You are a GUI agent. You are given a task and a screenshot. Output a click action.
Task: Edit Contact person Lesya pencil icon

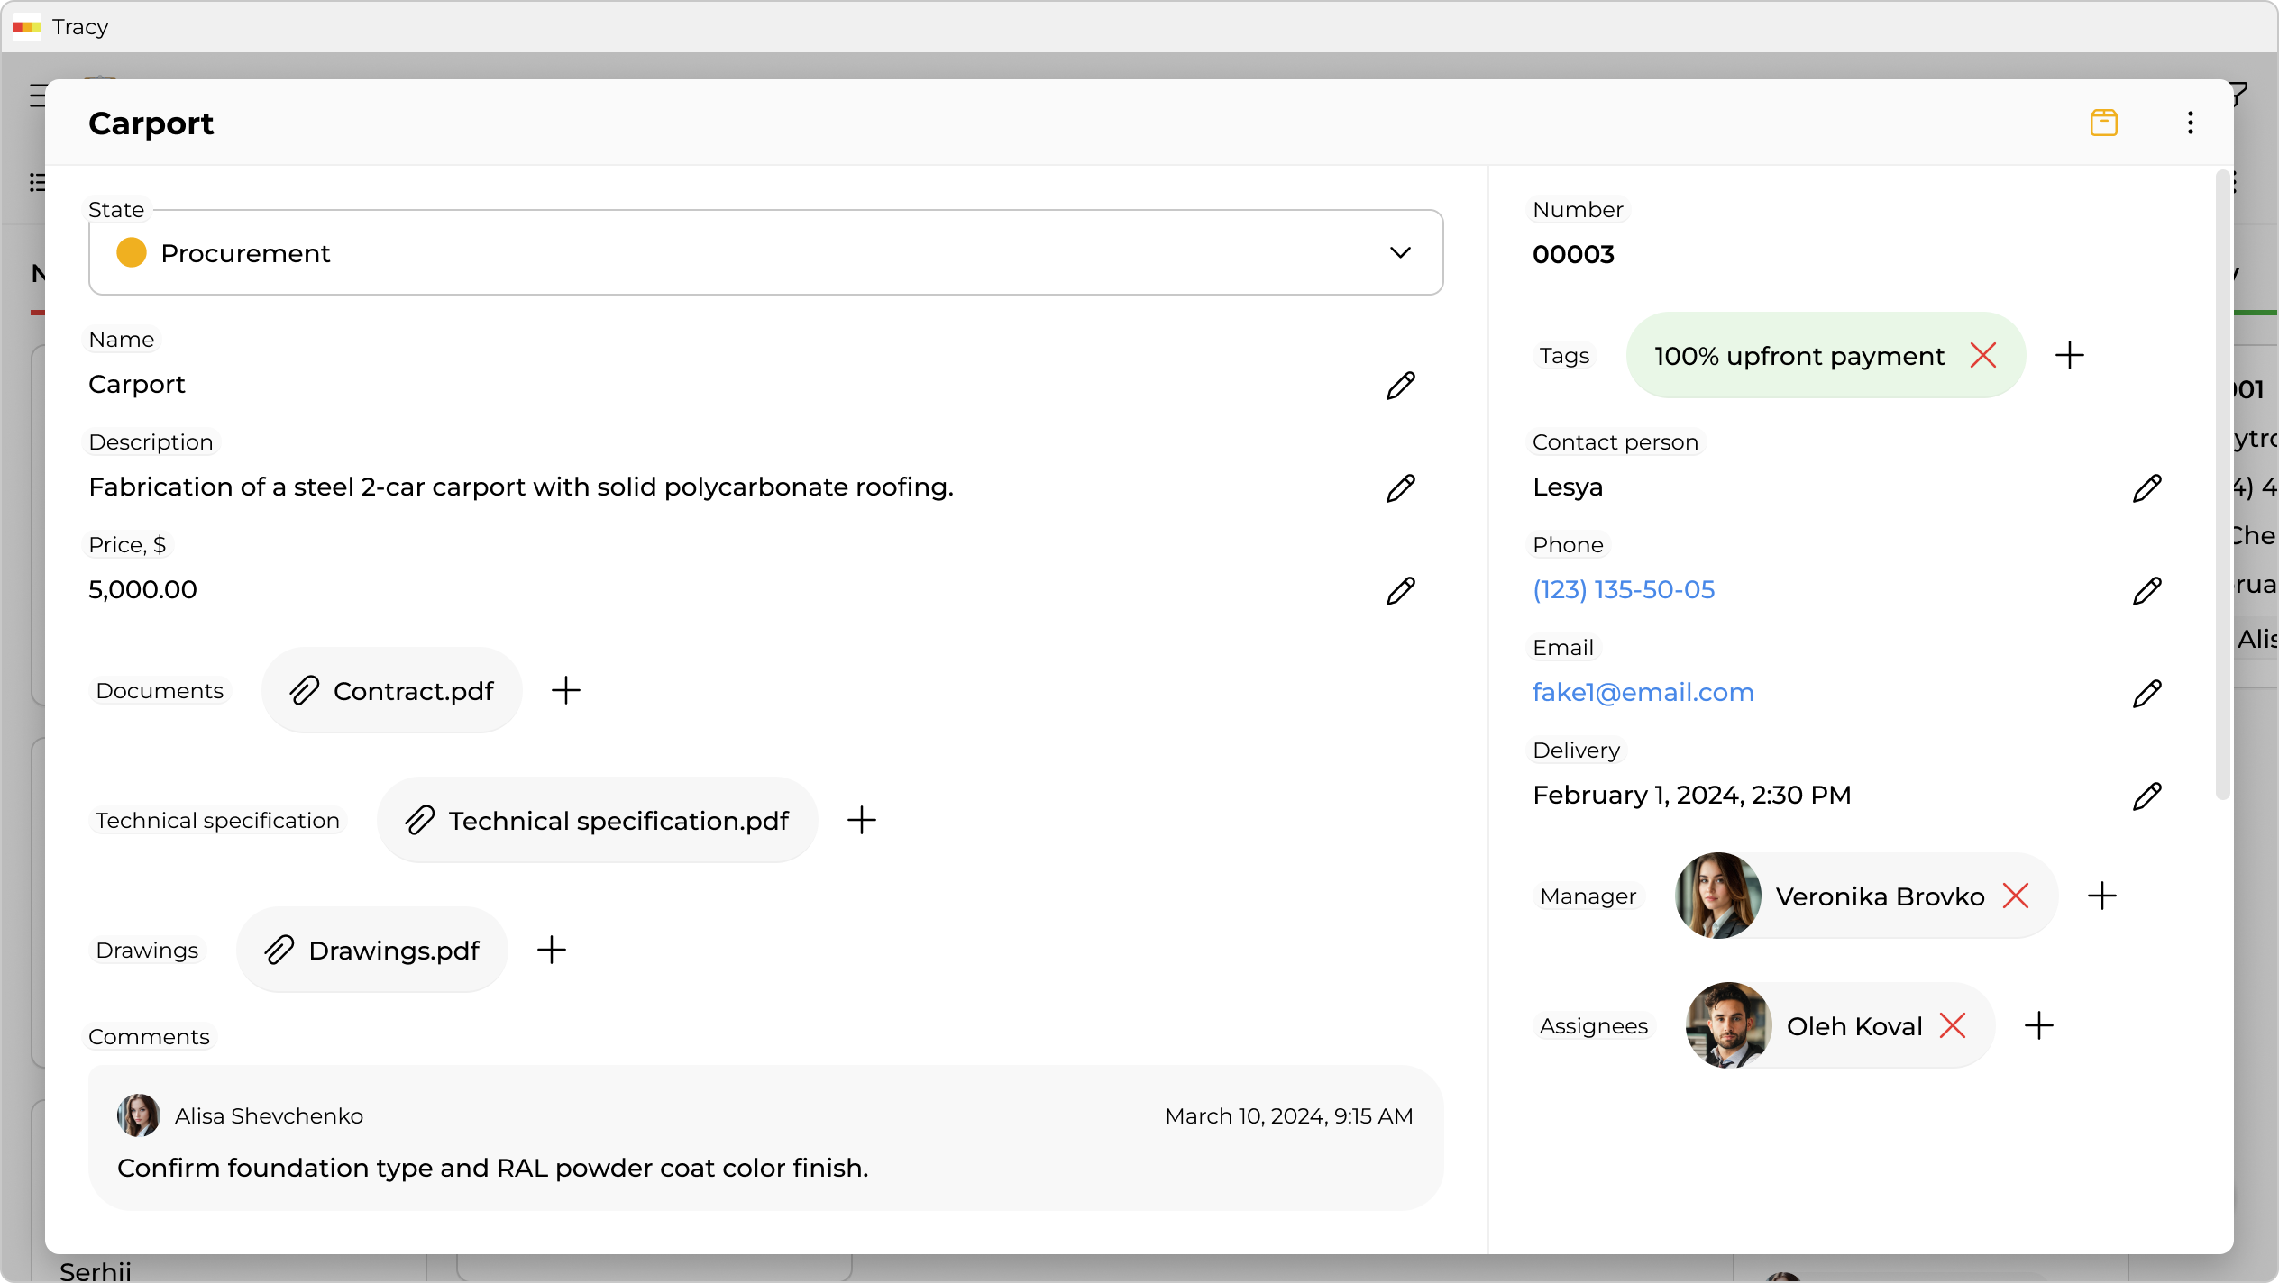pyautogui.click(x=2146, y=488)
